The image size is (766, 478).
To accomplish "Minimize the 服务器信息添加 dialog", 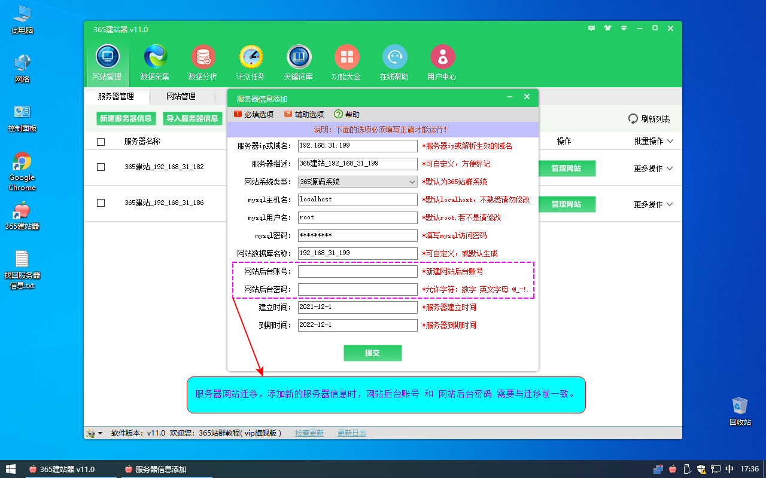I will (510, 97).
